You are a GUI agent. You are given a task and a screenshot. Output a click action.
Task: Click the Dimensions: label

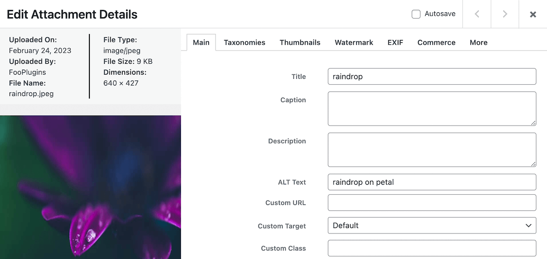click(x=125, y=72)
